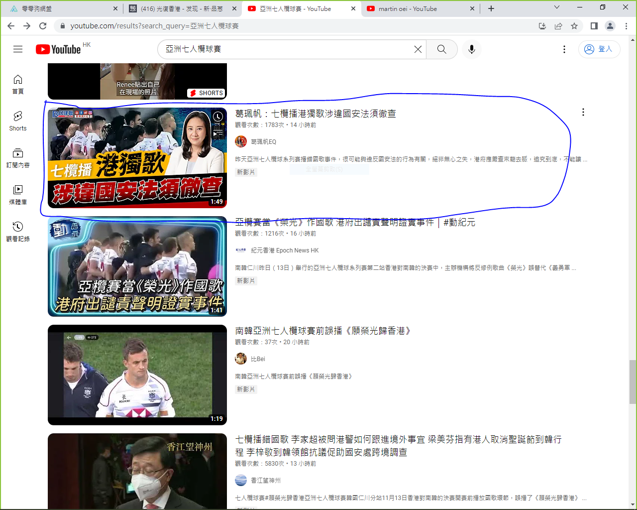Click the 香江望神州 channel name
The image size is (637, 510).
coord(266,481)
